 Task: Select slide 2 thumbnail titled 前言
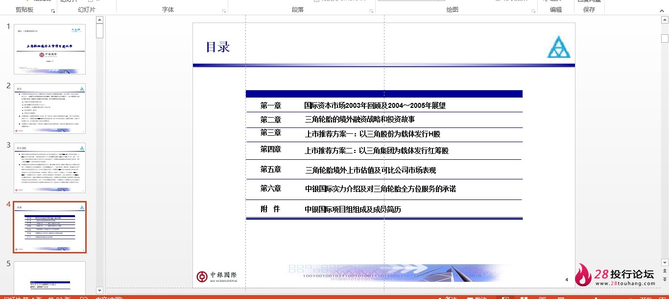[49, 108]
